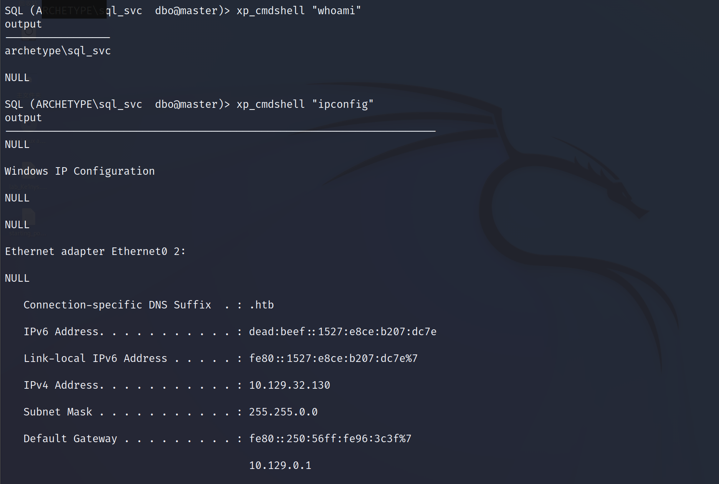This screenshot has height=484, width=719.
Task: Click the fe80::250:56ff default gateway value
Action: [x=330, y=439]
